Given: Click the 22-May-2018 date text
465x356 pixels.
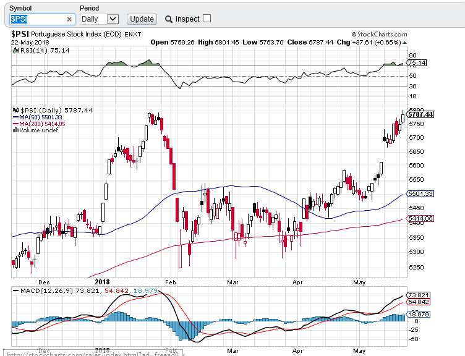Looking at the screenshot, I should point(30,43).
